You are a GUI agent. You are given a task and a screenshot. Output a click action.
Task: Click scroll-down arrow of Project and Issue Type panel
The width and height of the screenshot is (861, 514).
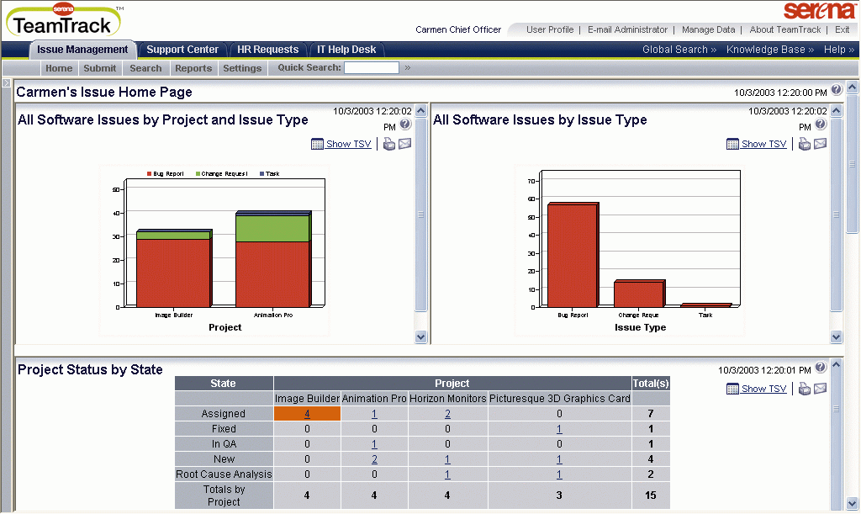click(x=421, y=337)
